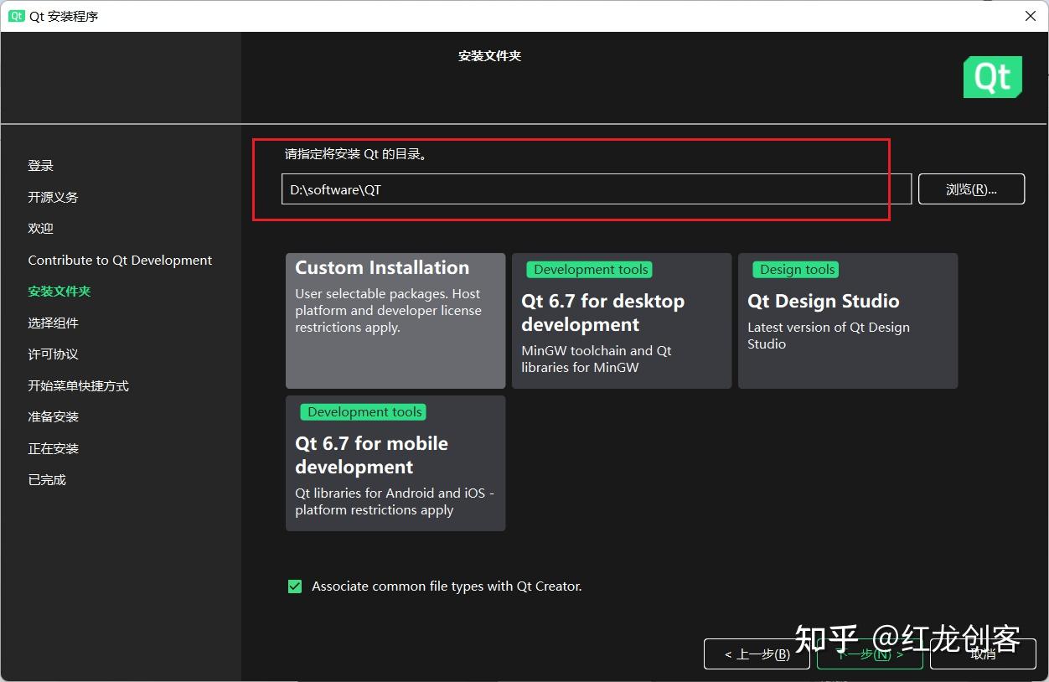The width and height of the screenshot is (1049, 682).
Task: Click the 上一步(B) back button
Action: pyautogui.click(x=756, y=654)
